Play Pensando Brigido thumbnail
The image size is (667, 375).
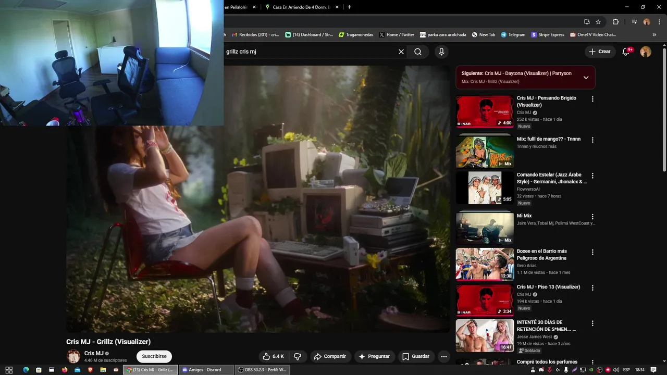(x=485, y=111)
